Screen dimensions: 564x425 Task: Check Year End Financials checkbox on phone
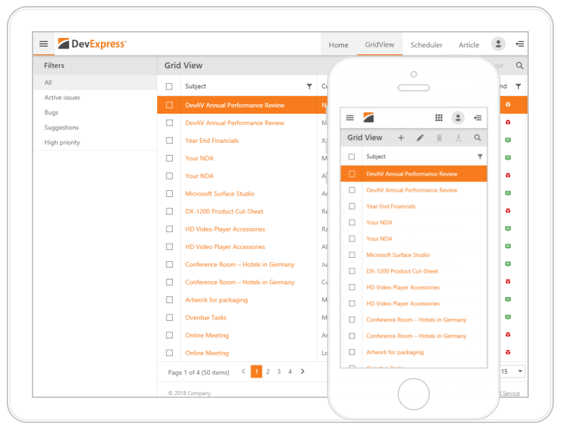point(352,206)
